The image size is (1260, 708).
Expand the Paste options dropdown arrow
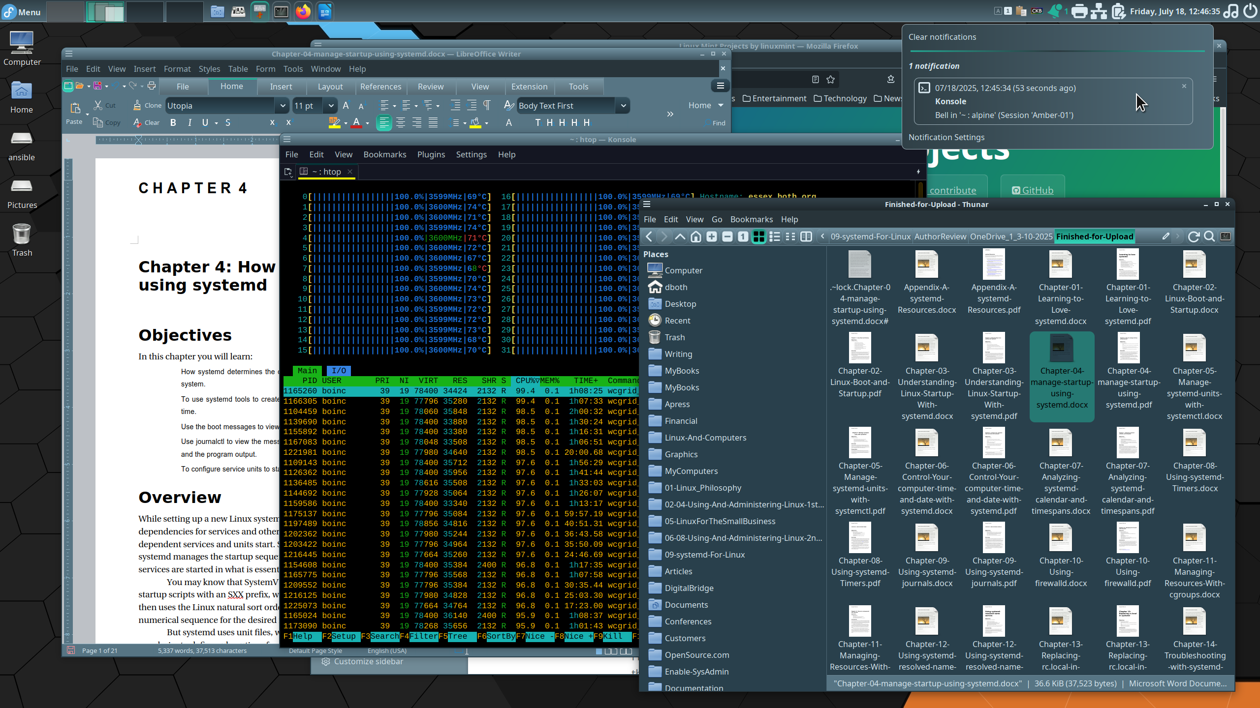click(87, 114)
